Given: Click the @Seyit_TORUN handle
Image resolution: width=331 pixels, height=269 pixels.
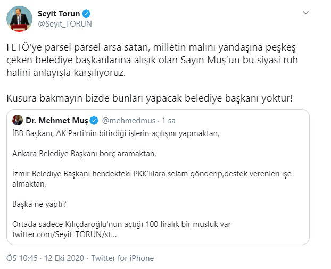Looking at the screenshot, I should (x=61, y=23).
